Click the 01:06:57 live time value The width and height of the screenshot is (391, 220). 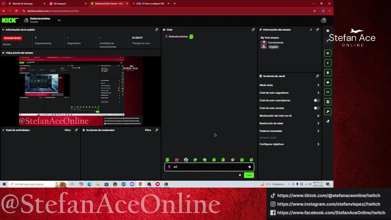[137, 38]
